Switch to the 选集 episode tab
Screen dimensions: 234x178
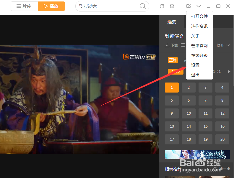click(x=172, y=22)
